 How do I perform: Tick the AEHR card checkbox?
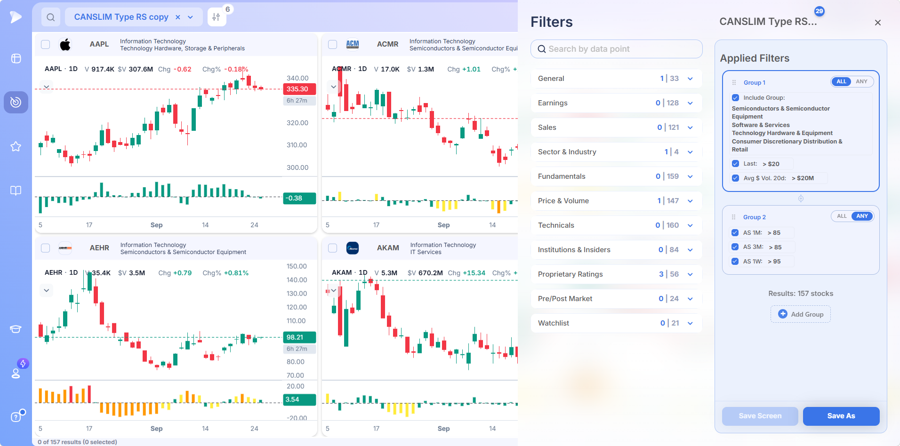(46, 248)
